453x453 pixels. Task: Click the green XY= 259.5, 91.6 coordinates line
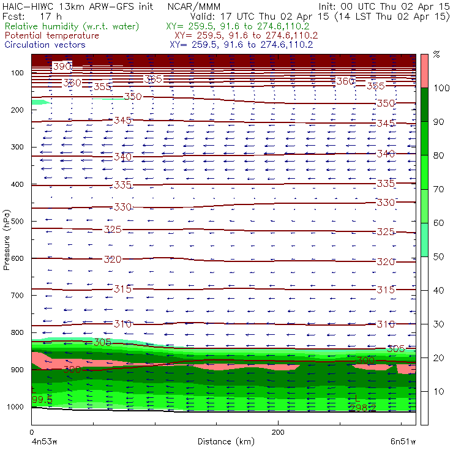click(238, 26)
